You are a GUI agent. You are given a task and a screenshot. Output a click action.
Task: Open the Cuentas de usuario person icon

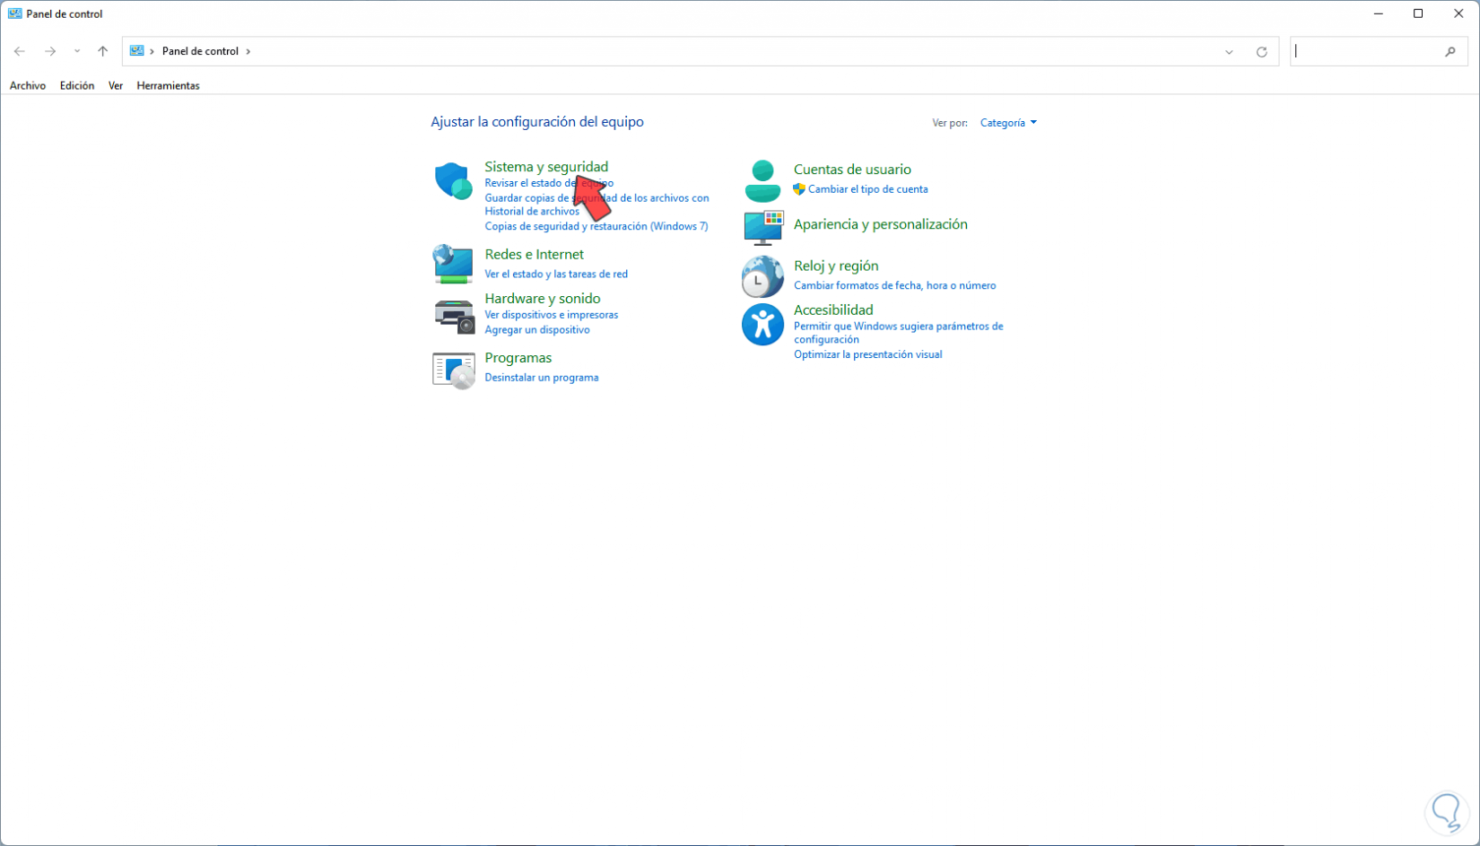pyautogui.click(x=762, y=181)
